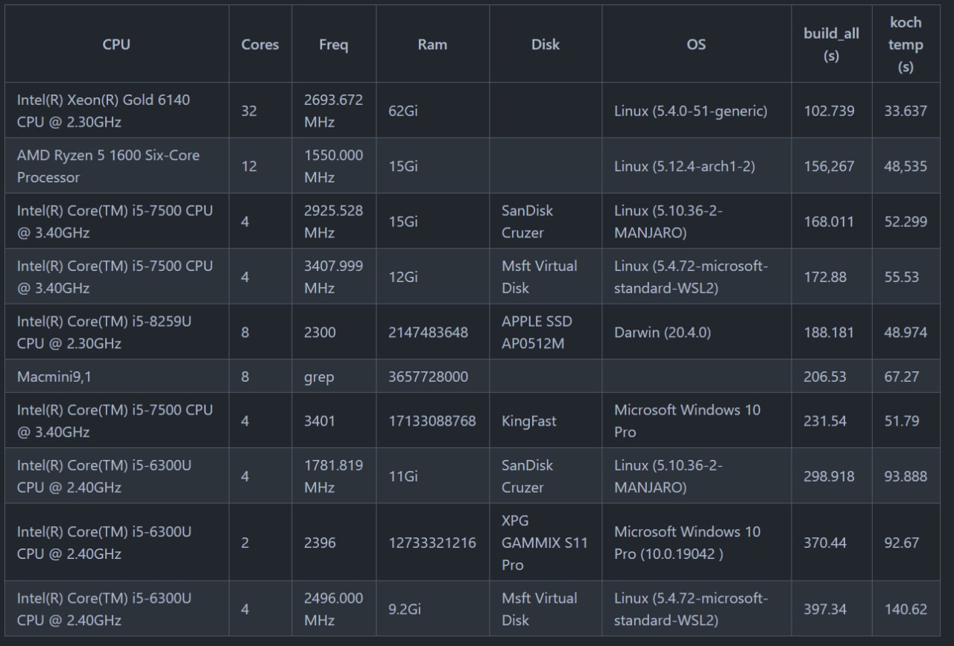Click the frequency 2496.000 MHz cell
Viewport: 954px width, 646px height.
click(333, 609)
